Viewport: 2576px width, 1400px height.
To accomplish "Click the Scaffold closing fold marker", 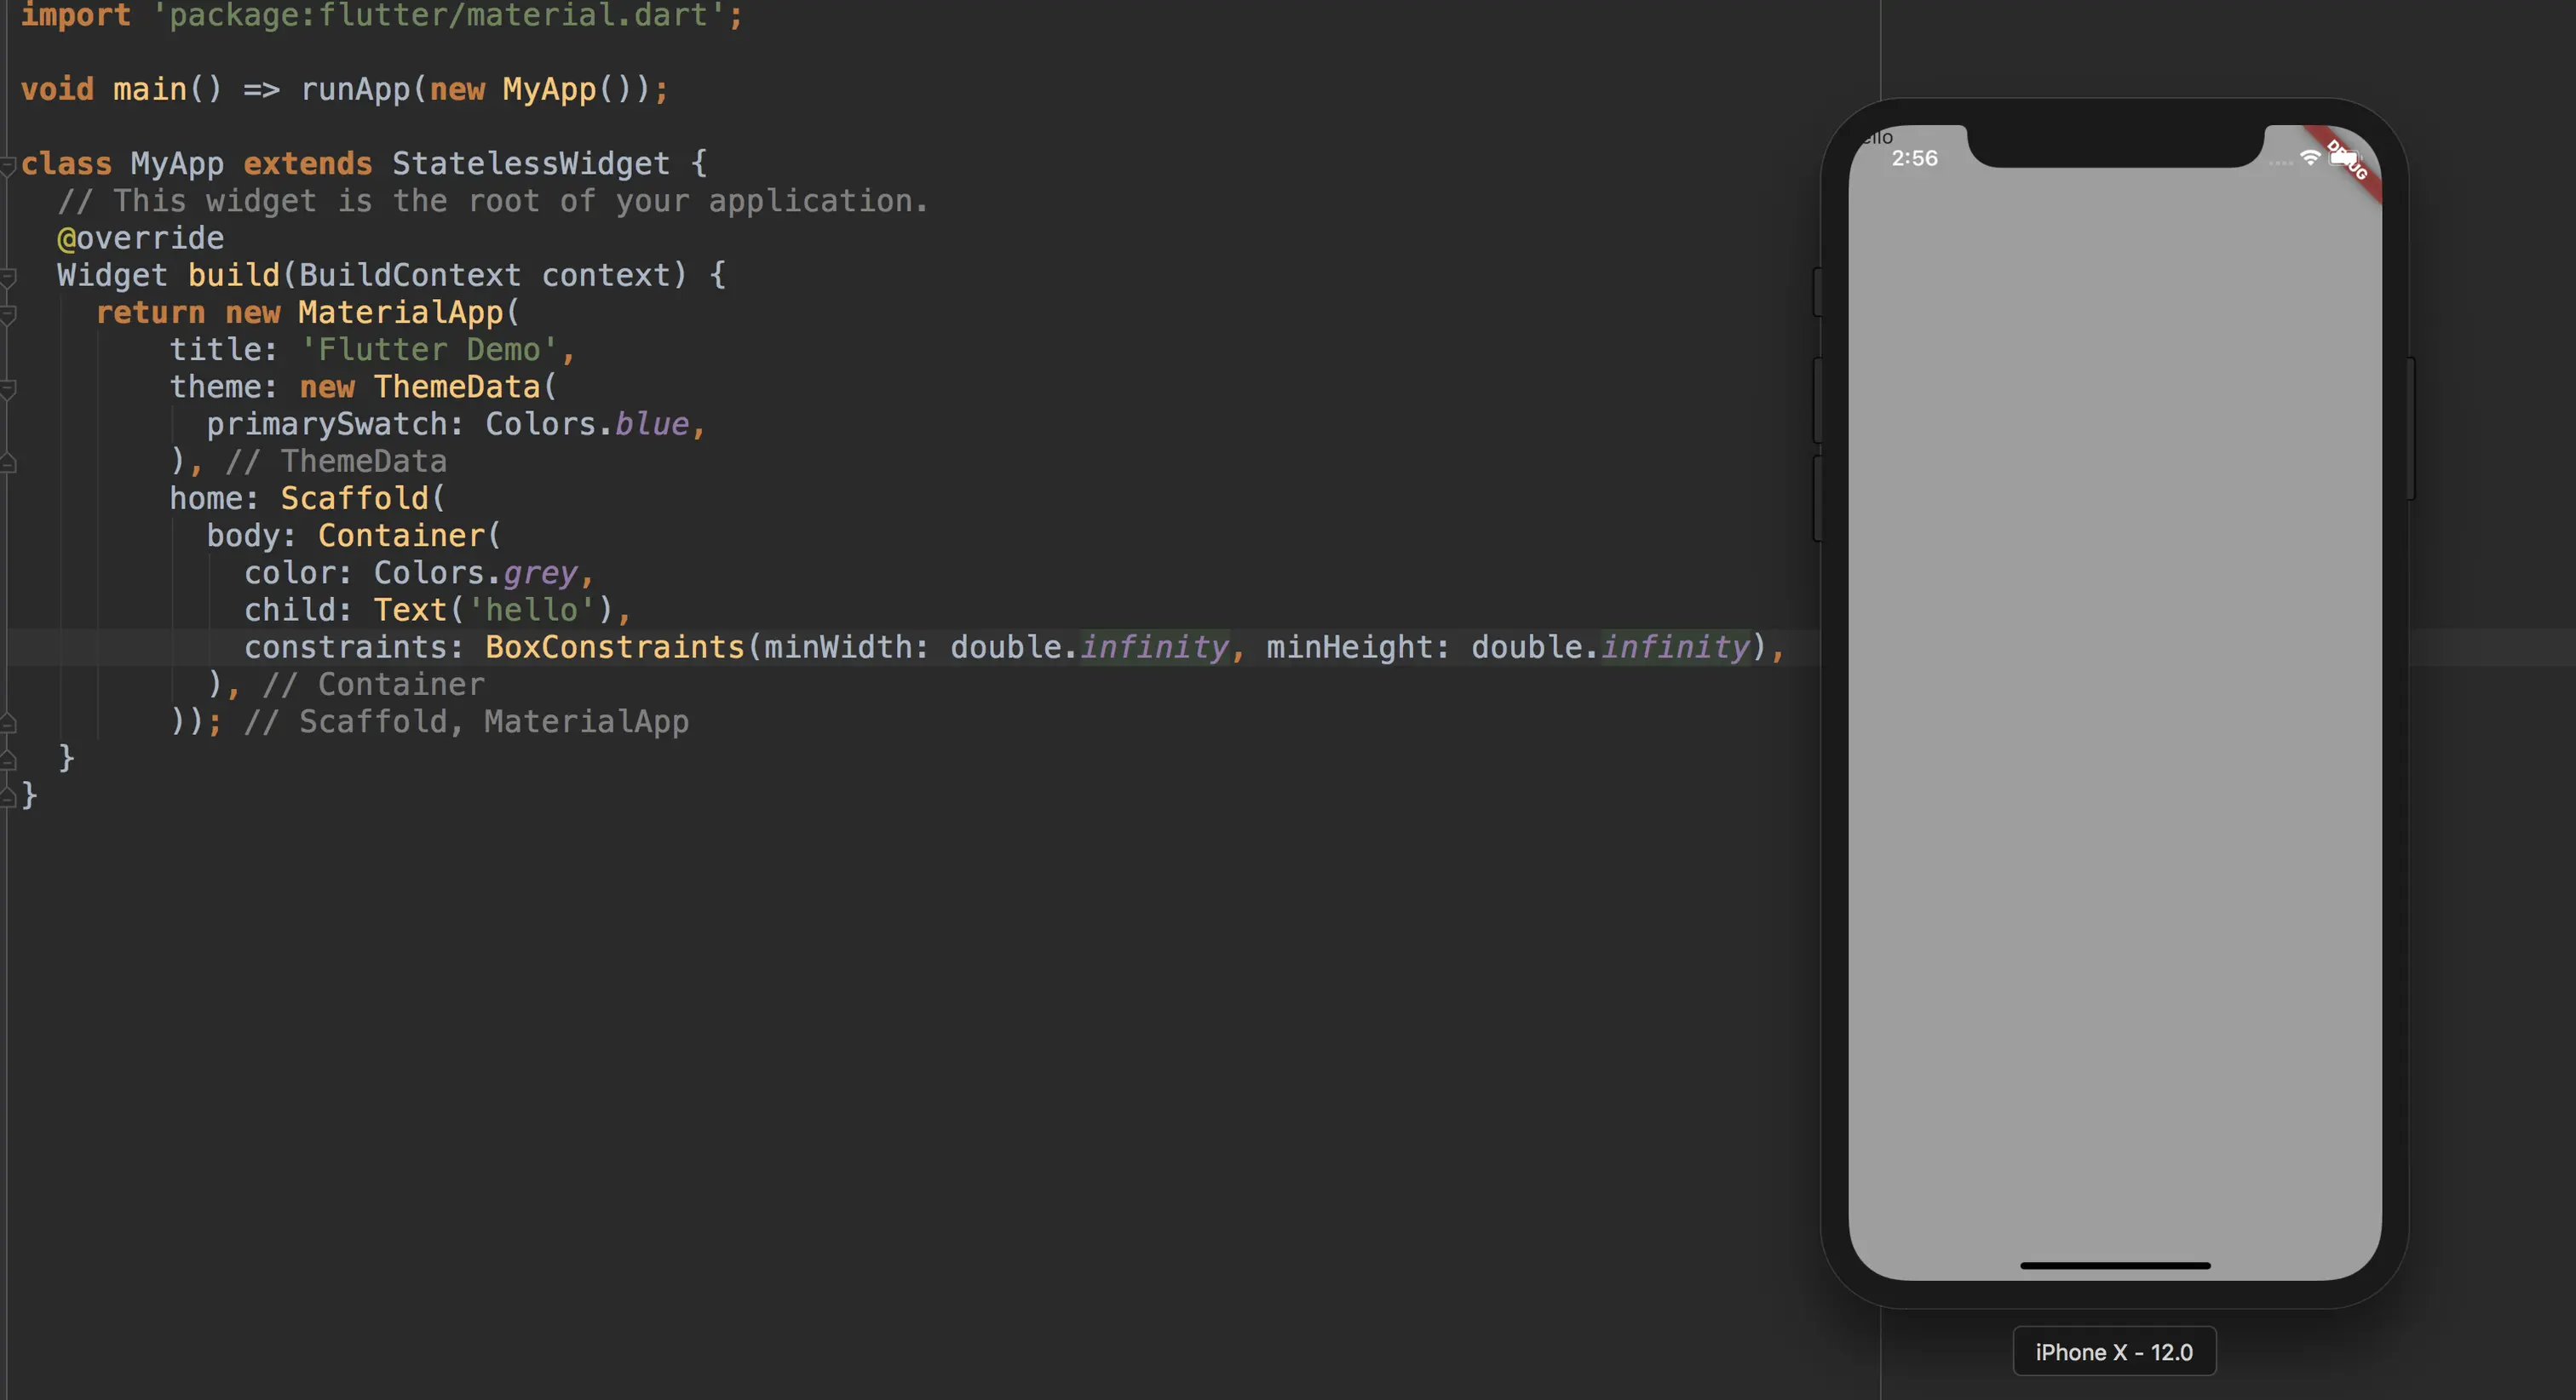I will [8, 722].
